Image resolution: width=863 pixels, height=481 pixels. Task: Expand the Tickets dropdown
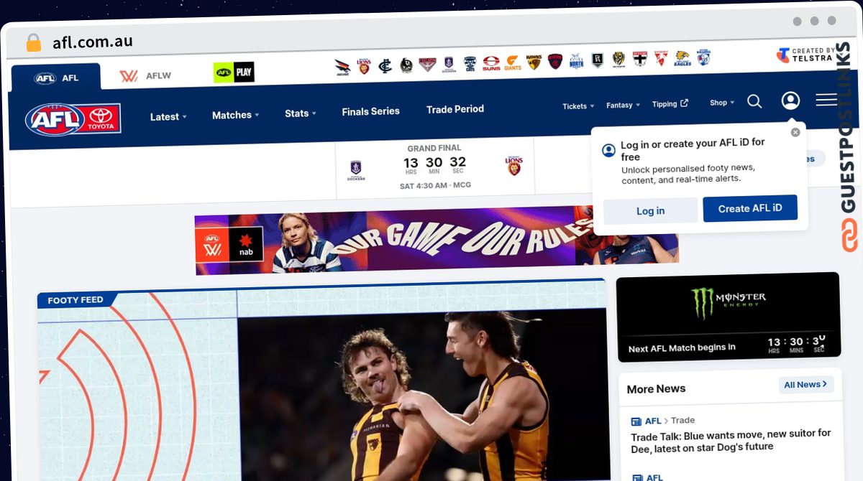pyautogui.click(x=578, y=106)
